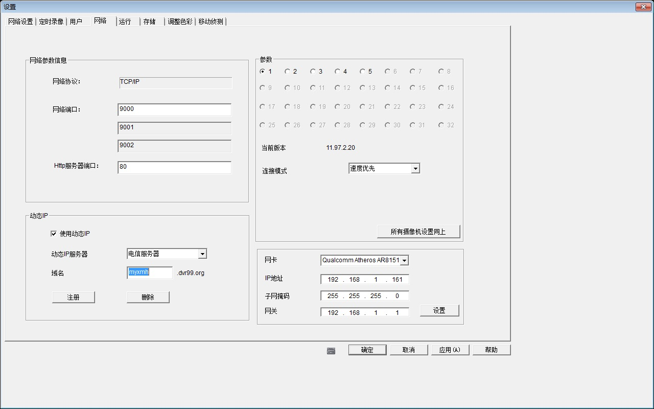Click the on-screen keyboard icon
The width and height of the screenshot is (654, 409).
[x=331, y=351]
